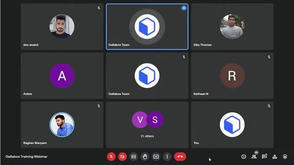Open the meeting details info icon

(243, 157)
